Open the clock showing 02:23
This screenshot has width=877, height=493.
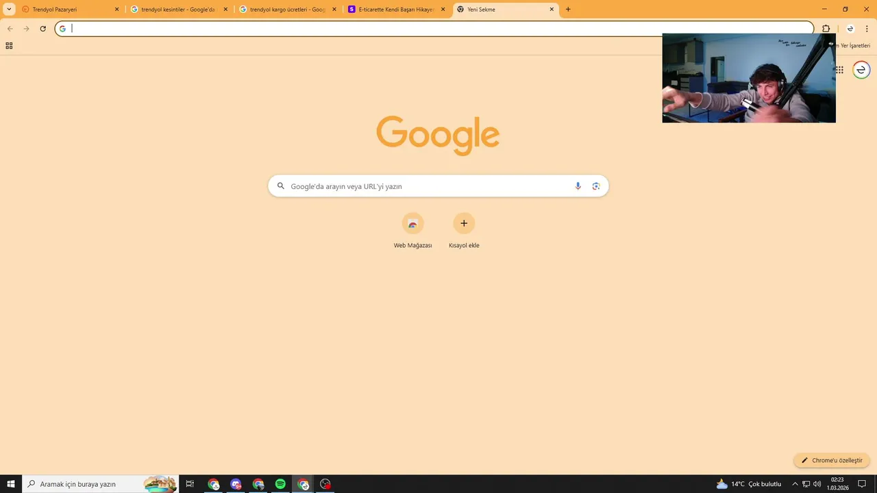[x=837, y=484]
